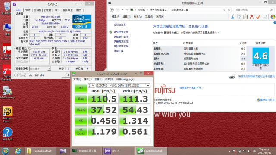This screenshot has height=155, width=276.
Task: Click the Visual Studio icon on the taskbar
Action: click(63, 151)
